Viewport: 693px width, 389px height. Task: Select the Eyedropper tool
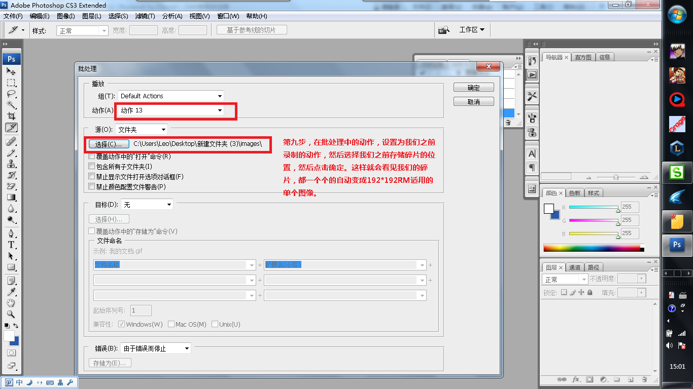pos(11,292)
